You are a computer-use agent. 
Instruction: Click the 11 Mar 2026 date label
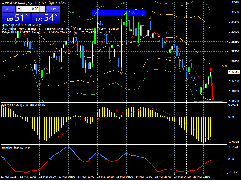(x=8, y=176)
